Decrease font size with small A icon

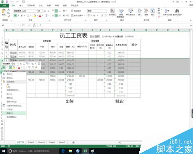[x=49, y=11]
